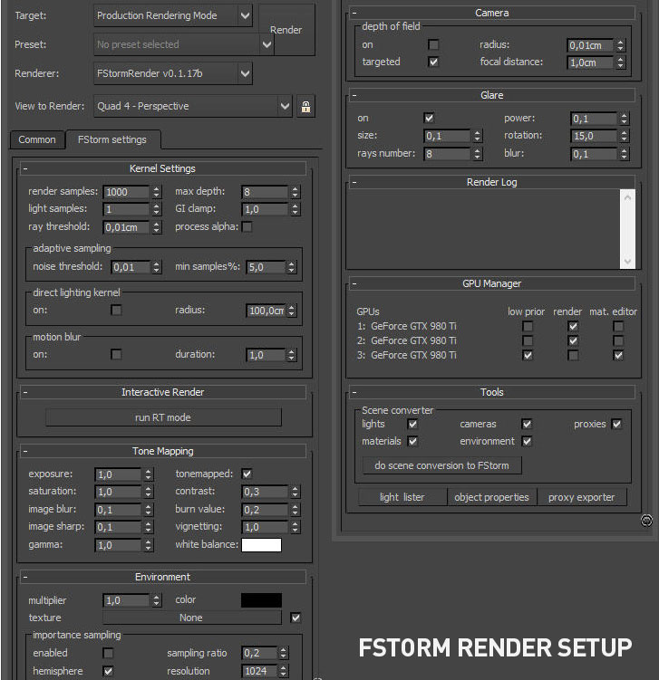Click the resolution stepper arrows
659x680 pixels.
(283, 671)
